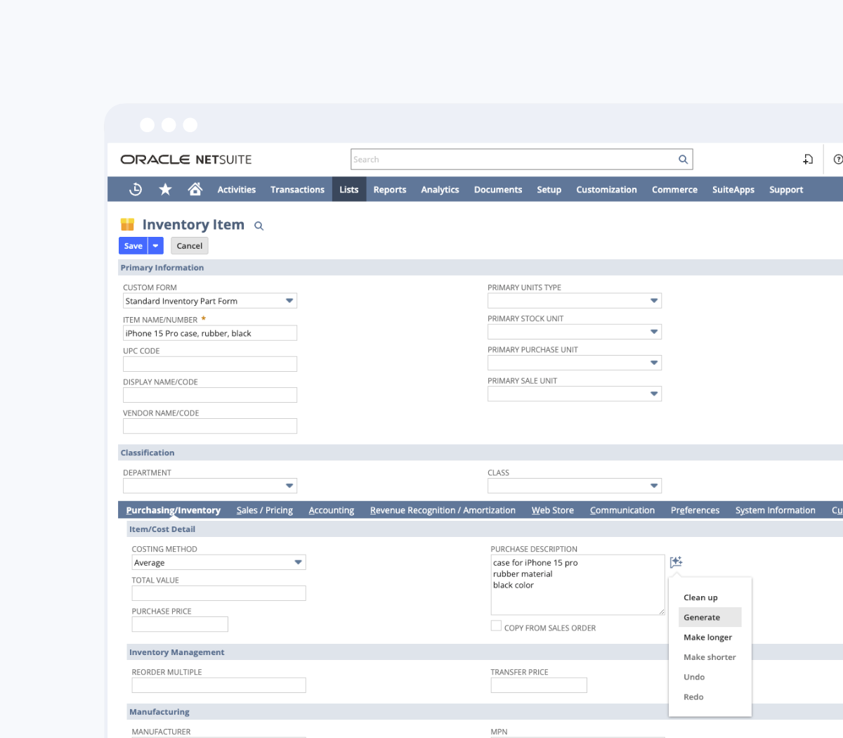The width and height of the screenshot is (843, 738).
Task: Click the Transfer Price field
Action: [539, 685]
